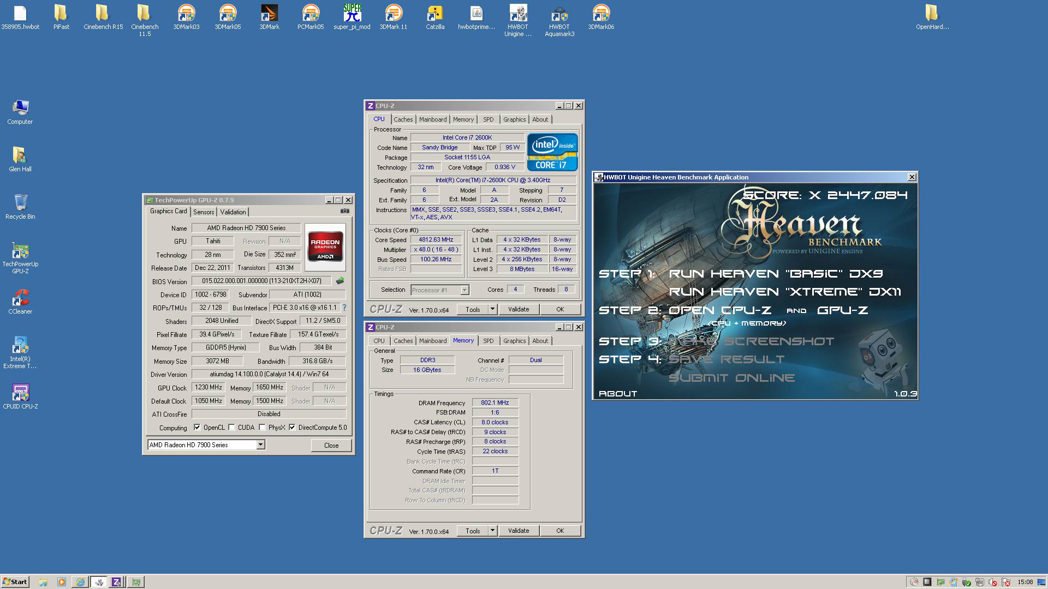The width and height of the screenshot is (1048, 589).
Task: Open the Mainboard tab in upper CPU-Z
Action: click(x=433, y=119)
